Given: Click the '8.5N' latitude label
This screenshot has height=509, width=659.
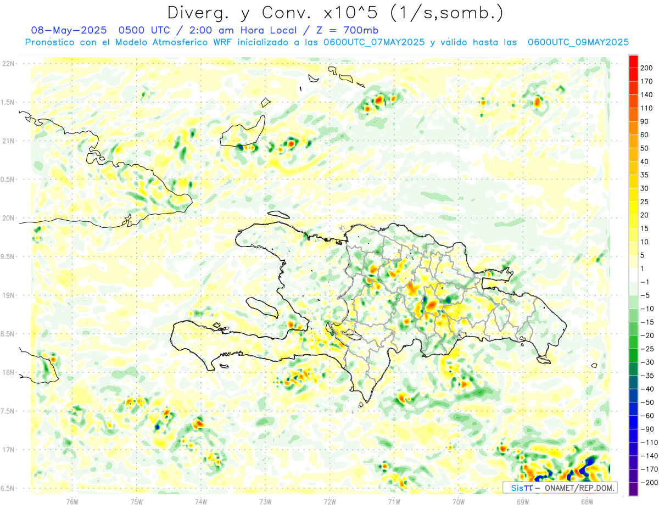Looking at the screenshot, I should click(x=8, y=334).
